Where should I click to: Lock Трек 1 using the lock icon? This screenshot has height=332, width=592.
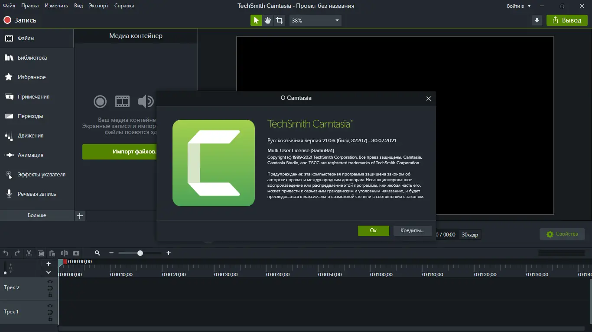[50, 319]
